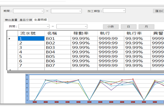Click the red line's 17:00 data point
The width and height of the screenshot is (164, 107).
133,79
